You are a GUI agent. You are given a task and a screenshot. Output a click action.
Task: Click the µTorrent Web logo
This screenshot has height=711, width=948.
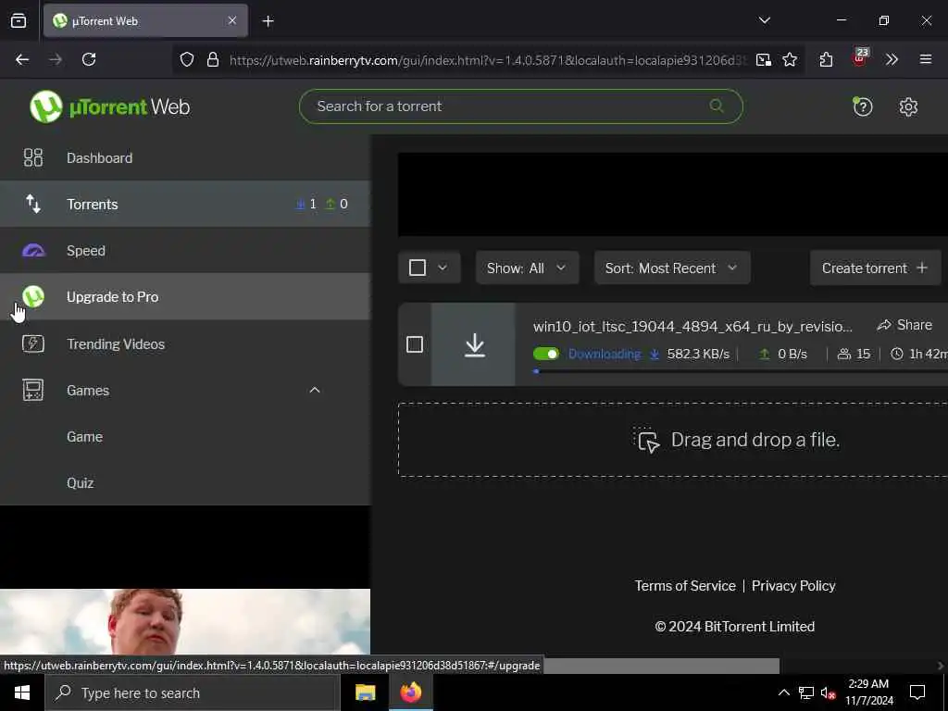pyautogui.click(x=109, y=106)
